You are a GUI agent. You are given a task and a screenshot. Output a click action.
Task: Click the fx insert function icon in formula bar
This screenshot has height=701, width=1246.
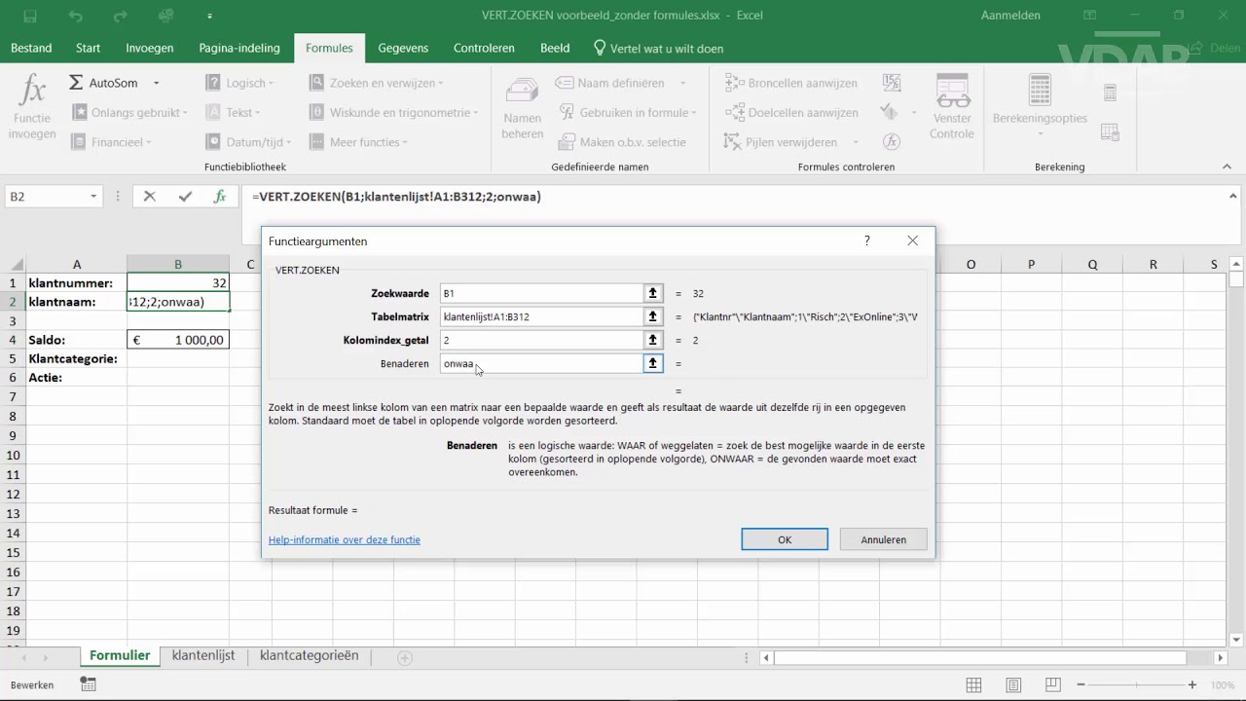coord(220,197)
